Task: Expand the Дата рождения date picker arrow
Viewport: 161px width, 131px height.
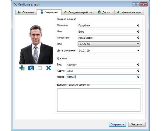Action: tap(138, 51)
